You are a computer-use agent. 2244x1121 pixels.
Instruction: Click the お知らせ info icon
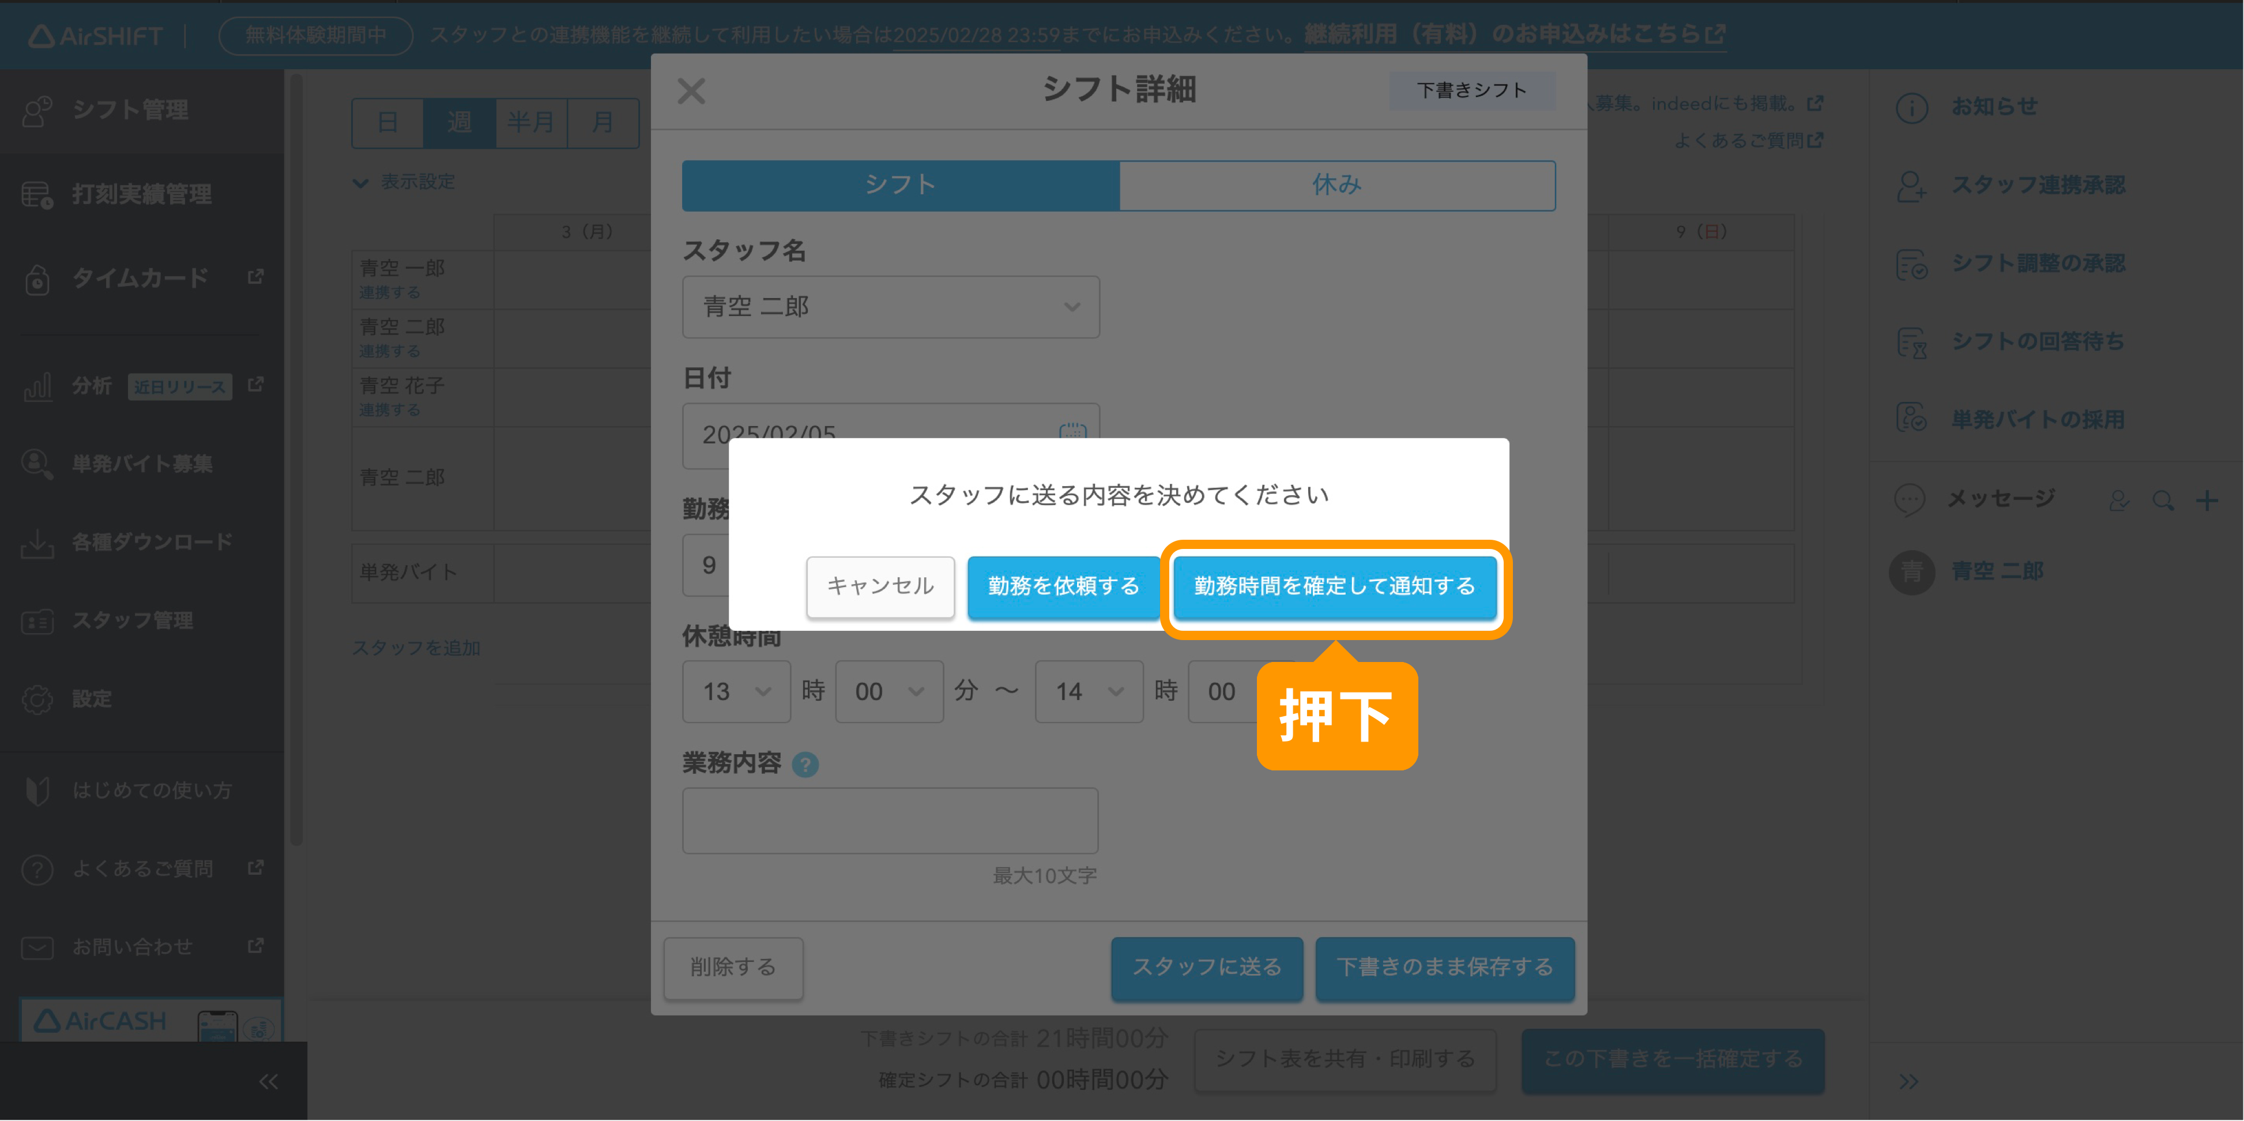click(x=1911, y=108)
